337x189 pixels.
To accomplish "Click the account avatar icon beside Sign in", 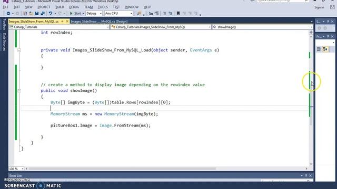I will pos(332,7).
